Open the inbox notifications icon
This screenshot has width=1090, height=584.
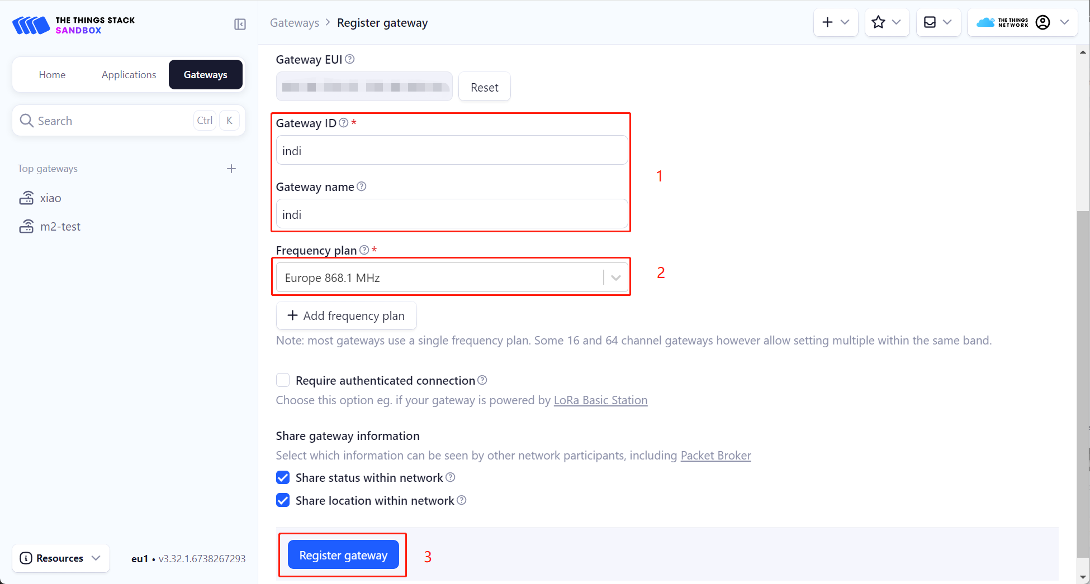click(938, 22)
